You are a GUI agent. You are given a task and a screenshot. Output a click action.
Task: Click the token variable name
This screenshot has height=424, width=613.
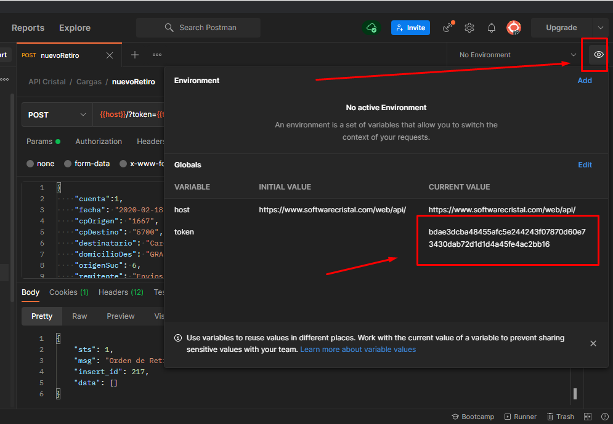[184, 232]
